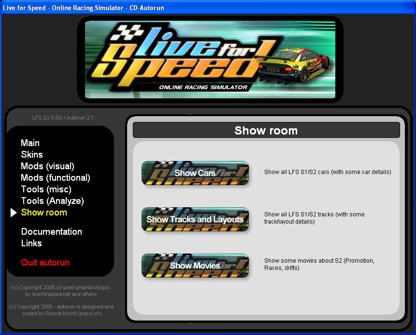Click the Show Movies button
Screen dimensions: 416x335
[195, 266]
